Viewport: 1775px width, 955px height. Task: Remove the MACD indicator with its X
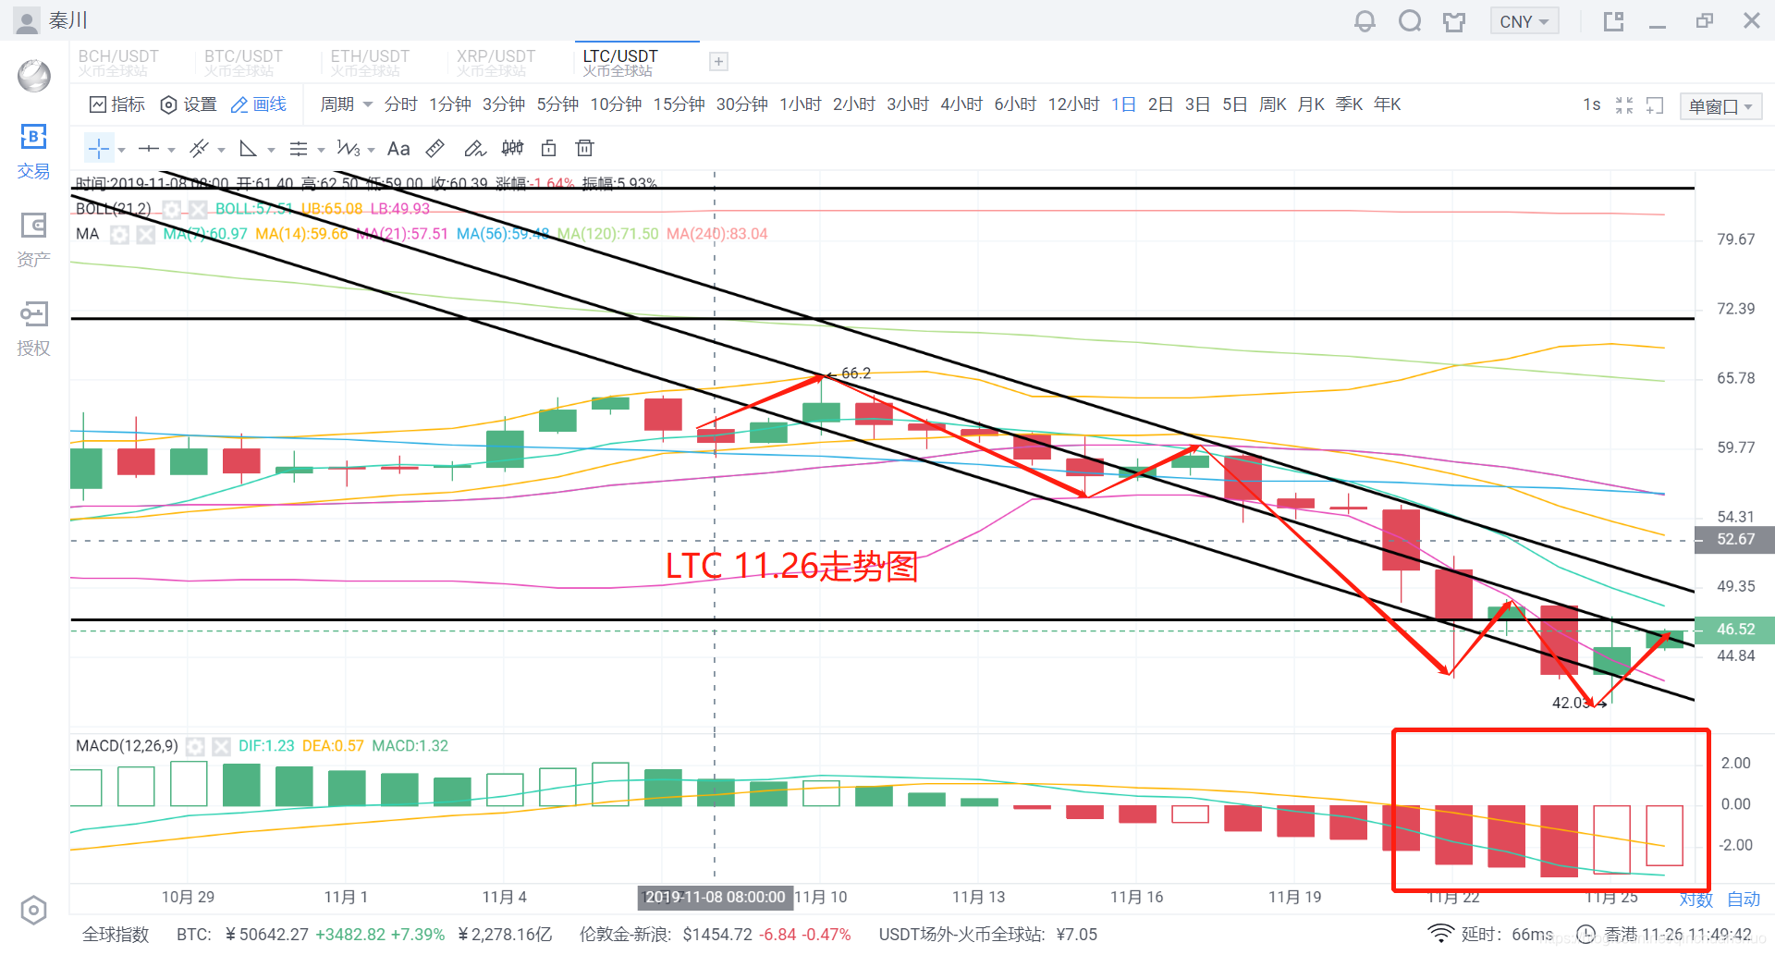(x=221, y=746)
